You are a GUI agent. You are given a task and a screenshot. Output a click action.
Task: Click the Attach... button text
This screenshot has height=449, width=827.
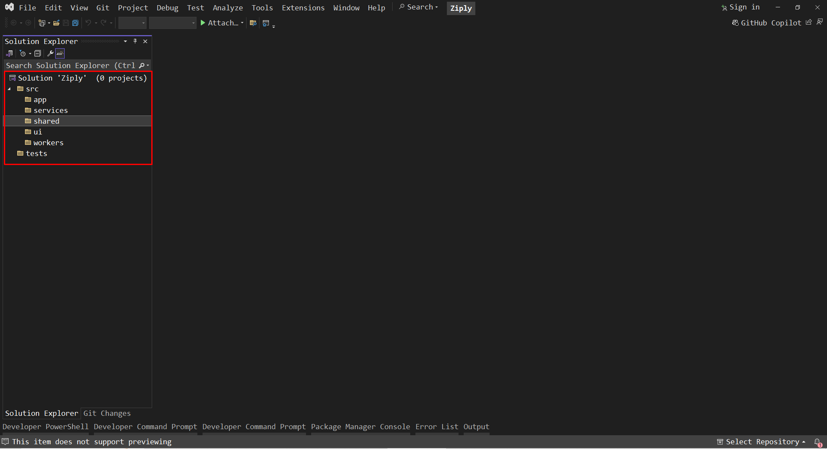point(223,23)
